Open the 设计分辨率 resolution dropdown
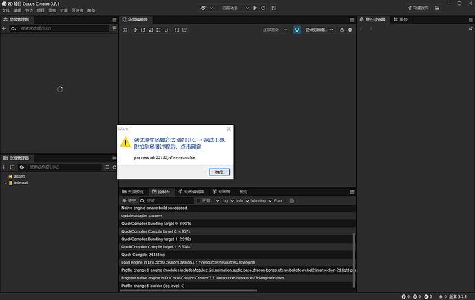This screenshot has width=475, height=300. coord(319,30)
